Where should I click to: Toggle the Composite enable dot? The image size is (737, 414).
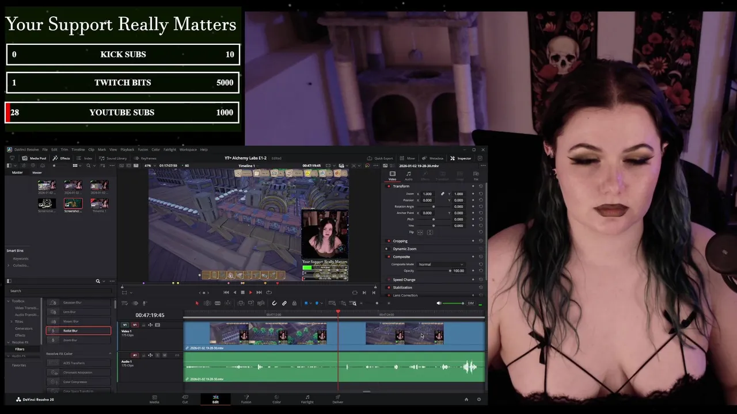click(x=389, y=257)
